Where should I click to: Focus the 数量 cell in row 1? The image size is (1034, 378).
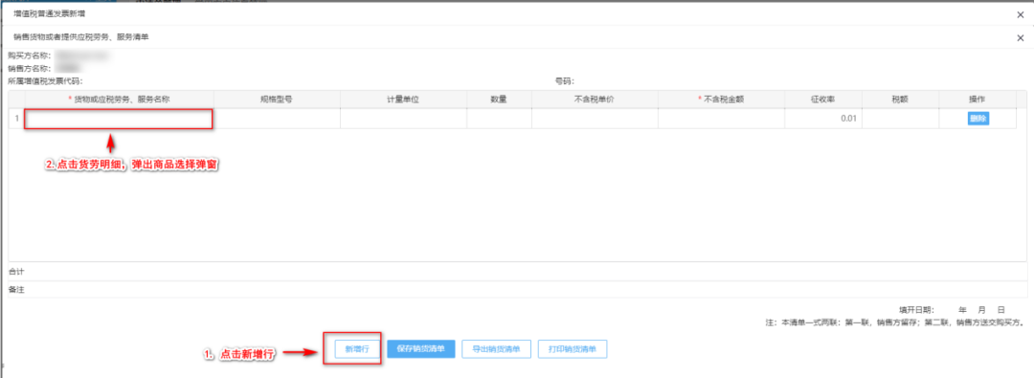click(x=499, y=119)
